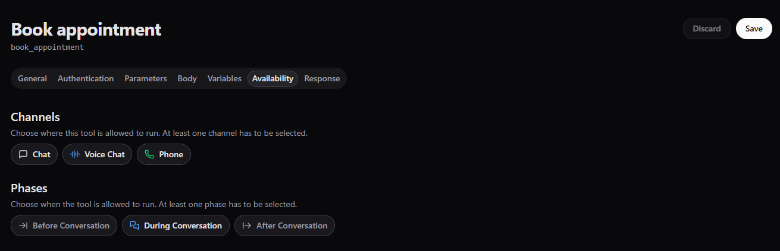Switch to the Response tab
Screen dimensions: 780x251
322,78
